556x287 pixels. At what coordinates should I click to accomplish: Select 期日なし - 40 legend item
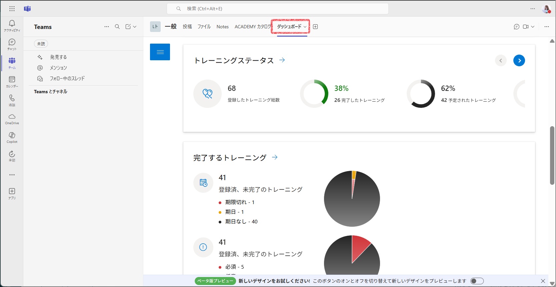pos(238,222)
